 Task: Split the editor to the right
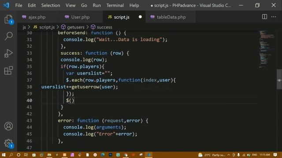click(x=264, y=17)
